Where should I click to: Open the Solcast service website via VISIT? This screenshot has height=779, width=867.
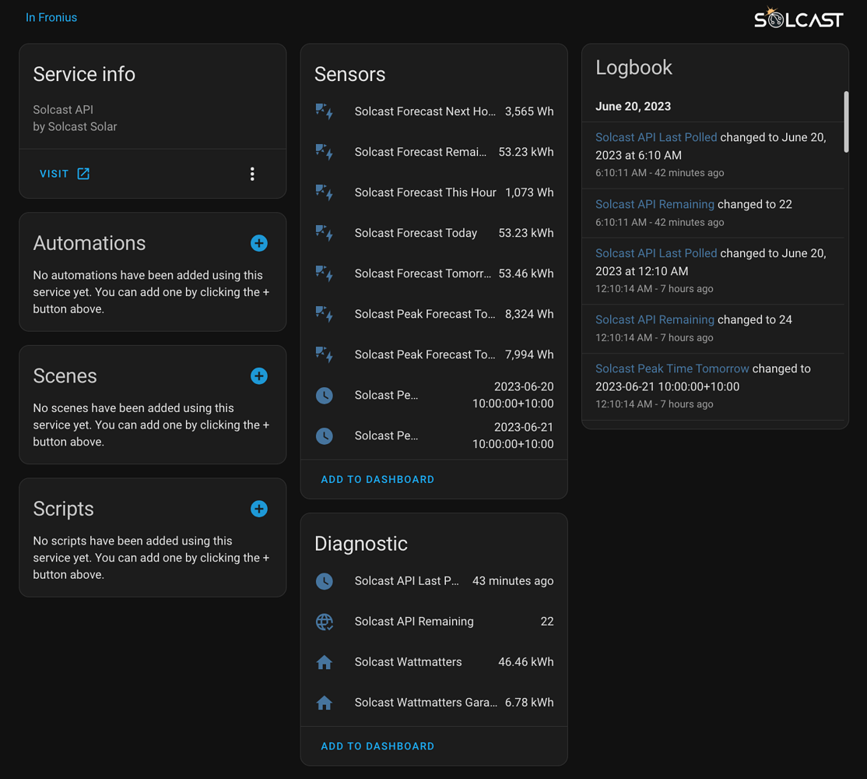pos(54,174)
